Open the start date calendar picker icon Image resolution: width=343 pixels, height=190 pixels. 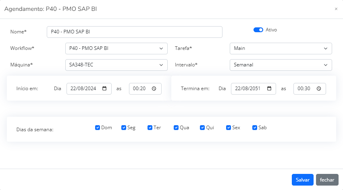tap(104, 89)
